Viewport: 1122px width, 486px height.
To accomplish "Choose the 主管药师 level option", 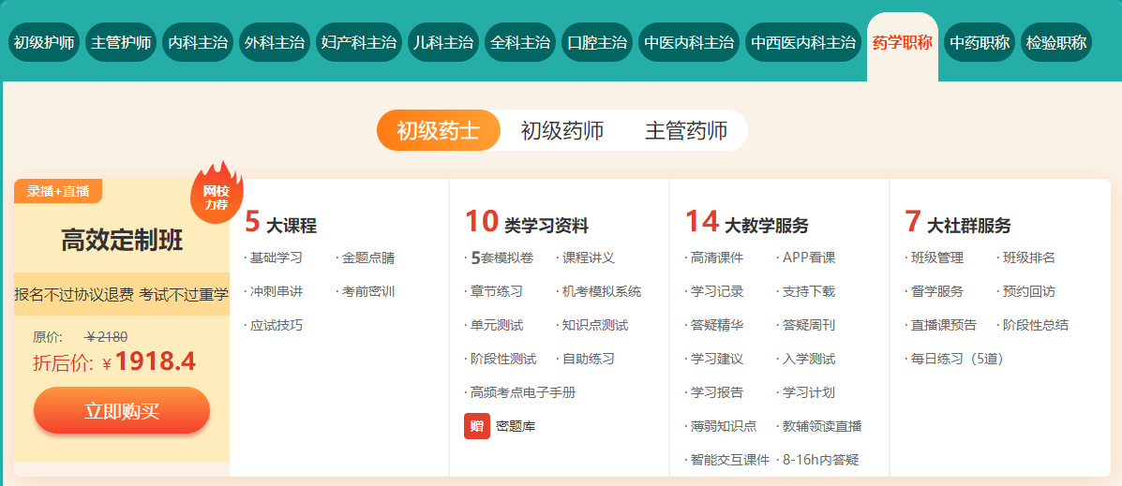I will [685, 131].
